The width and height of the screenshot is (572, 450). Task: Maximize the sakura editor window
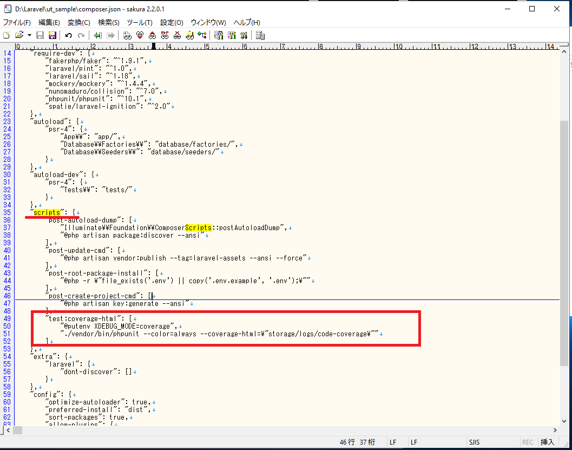[532, 9]
